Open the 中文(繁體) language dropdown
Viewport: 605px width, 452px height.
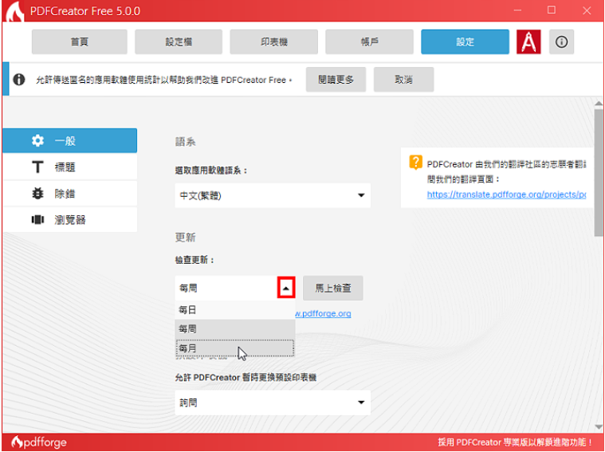273,195
